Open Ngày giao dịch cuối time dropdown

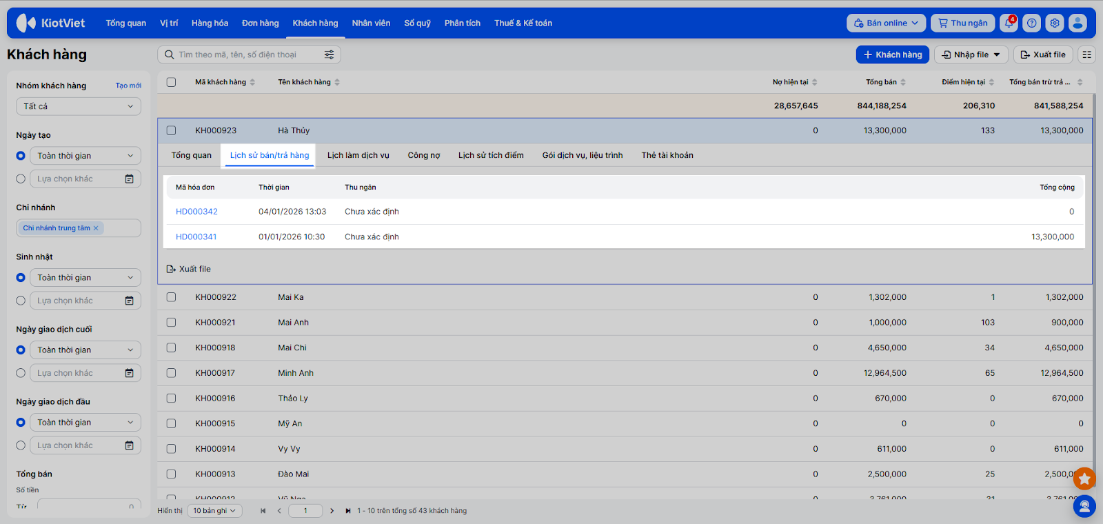pyautogui.click(x=85, y=350)
